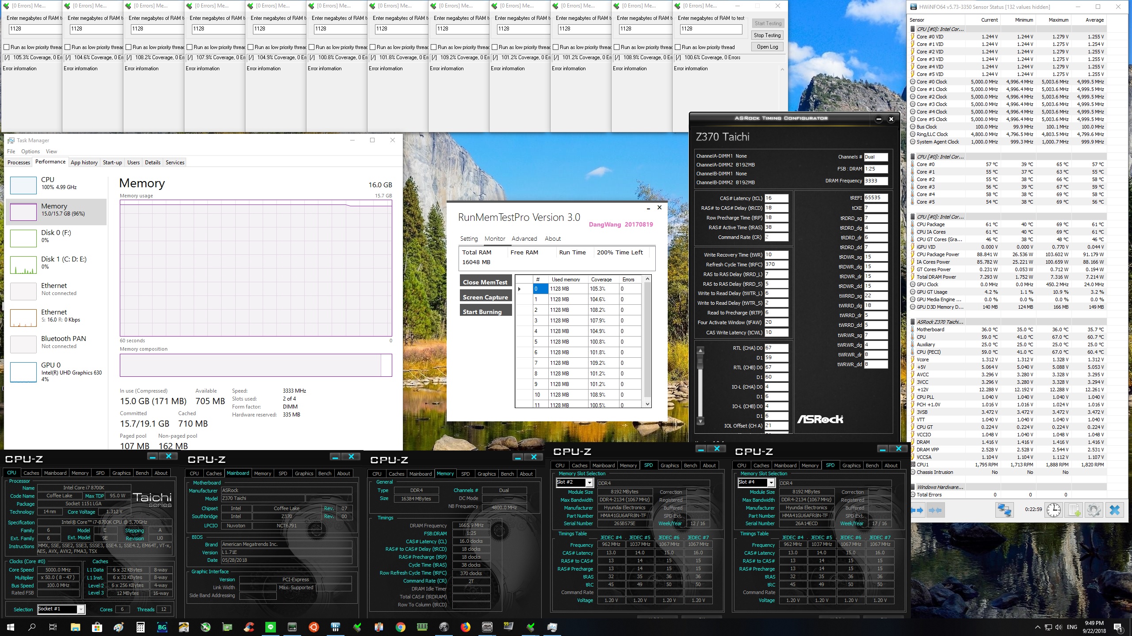This screenshot has width=1132, height=636.
Task: Click Task Manager title bar icon
Action: [11, 140]
